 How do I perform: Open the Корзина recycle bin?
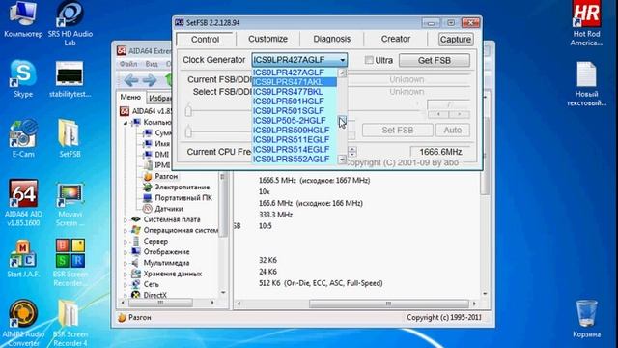(586, 319)
